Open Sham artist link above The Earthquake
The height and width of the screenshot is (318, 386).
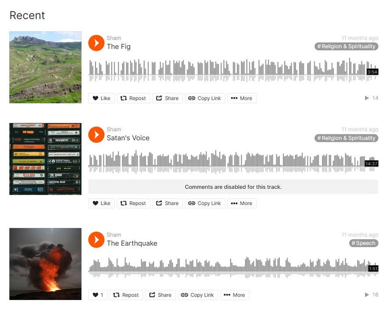click(114, 235)
